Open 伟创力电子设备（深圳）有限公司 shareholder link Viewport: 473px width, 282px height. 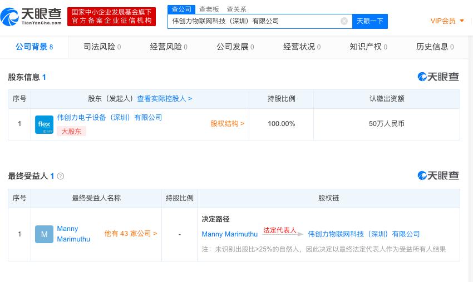click(110, 118)
